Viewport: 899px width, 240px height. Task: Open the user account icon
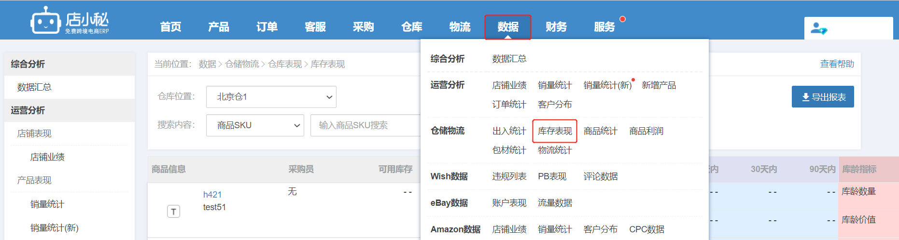point(818,28)
